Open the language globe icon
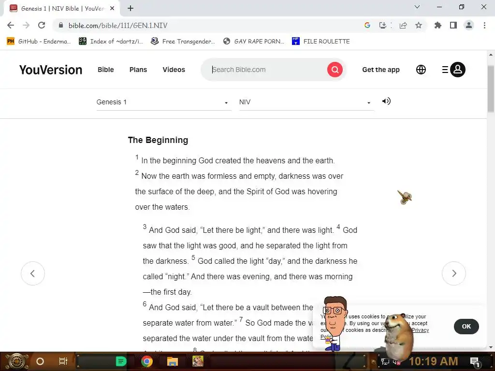 pos(421,70)
